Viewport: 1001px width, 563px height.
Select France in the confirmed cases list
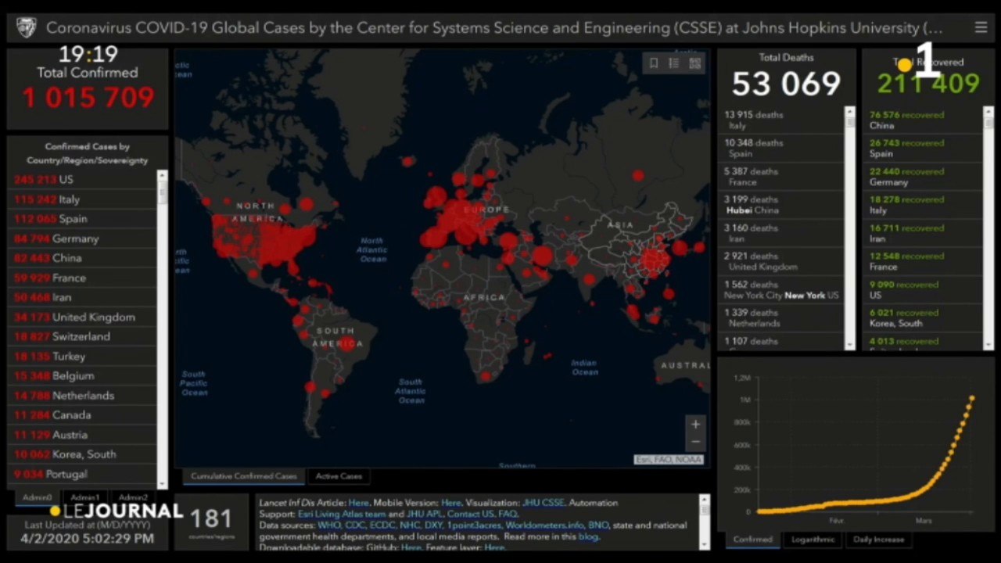coord(82,278)
